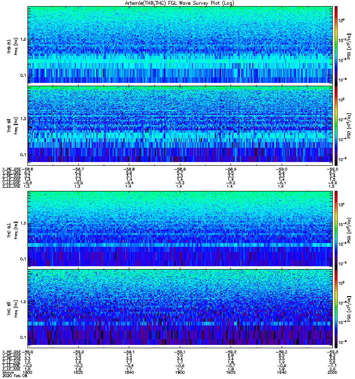This screenshot has height=379, width=355.
Task: Click the '0.1' frequency tick of THC B⊥ panel
Action: pyautogui.click(x=23, y=259)
